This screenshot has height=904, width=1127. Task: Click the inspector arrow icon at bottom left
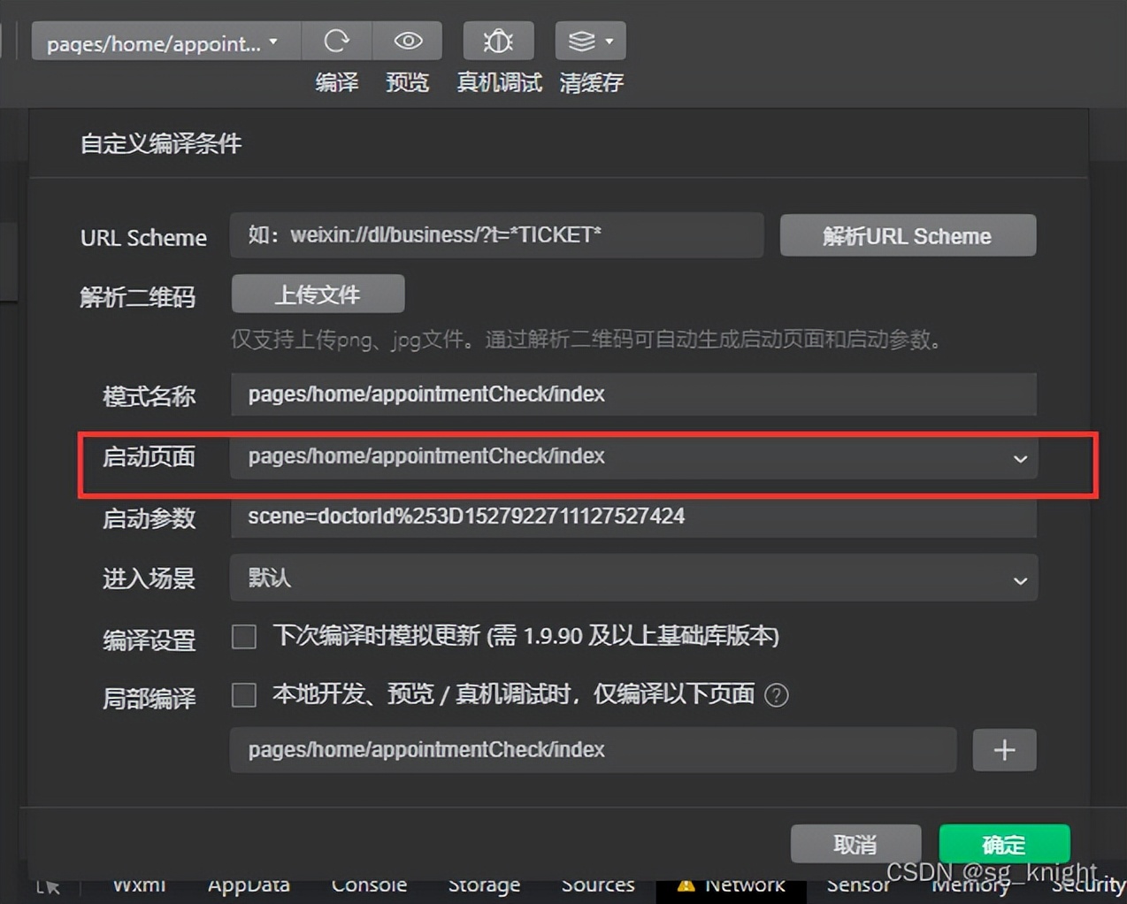49,885
